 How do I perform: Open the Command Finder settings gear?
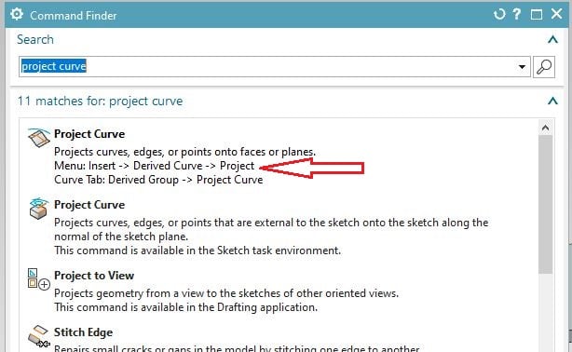[17, 14]
